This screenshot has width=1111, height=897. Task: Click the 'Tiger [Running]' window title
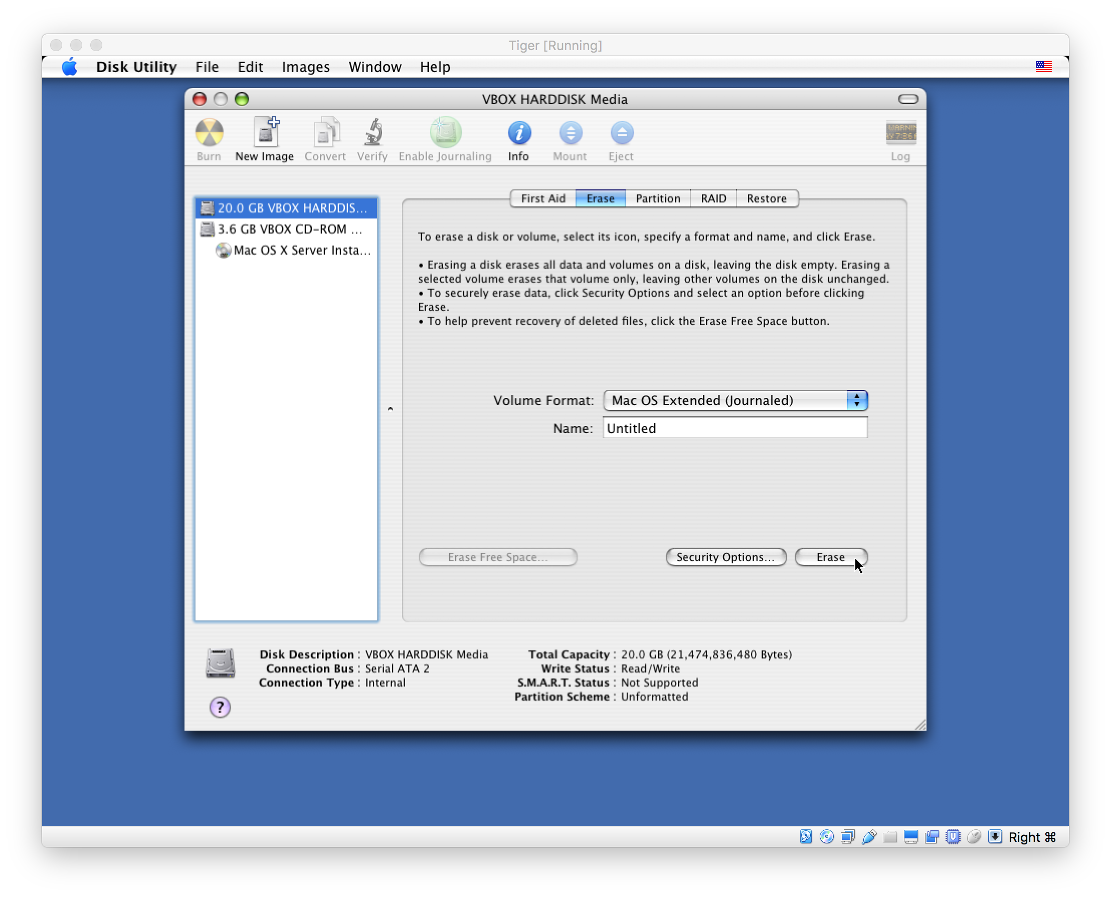[x=555, y=46]
